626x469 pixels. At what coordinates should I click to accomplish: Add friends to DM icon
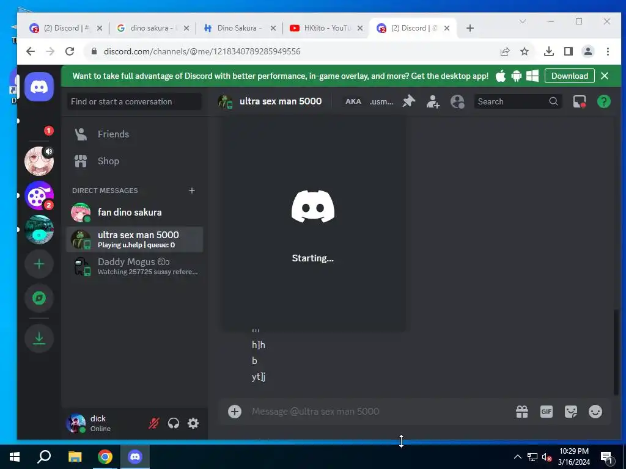(x=433, y=102)
